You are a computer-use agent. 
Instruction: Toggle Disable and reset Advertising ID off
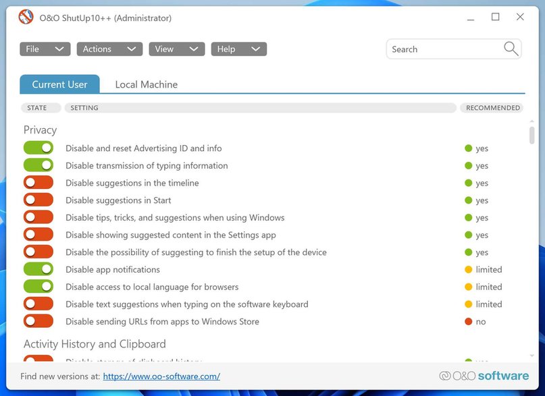click(38, 148)
